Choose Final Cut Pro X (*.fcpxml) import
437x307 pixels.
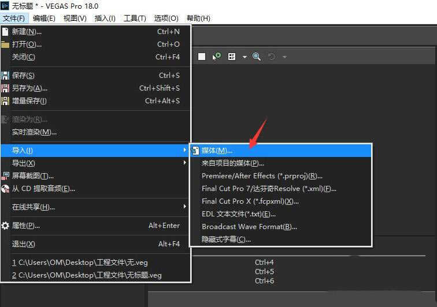click(x=281, y=201)
